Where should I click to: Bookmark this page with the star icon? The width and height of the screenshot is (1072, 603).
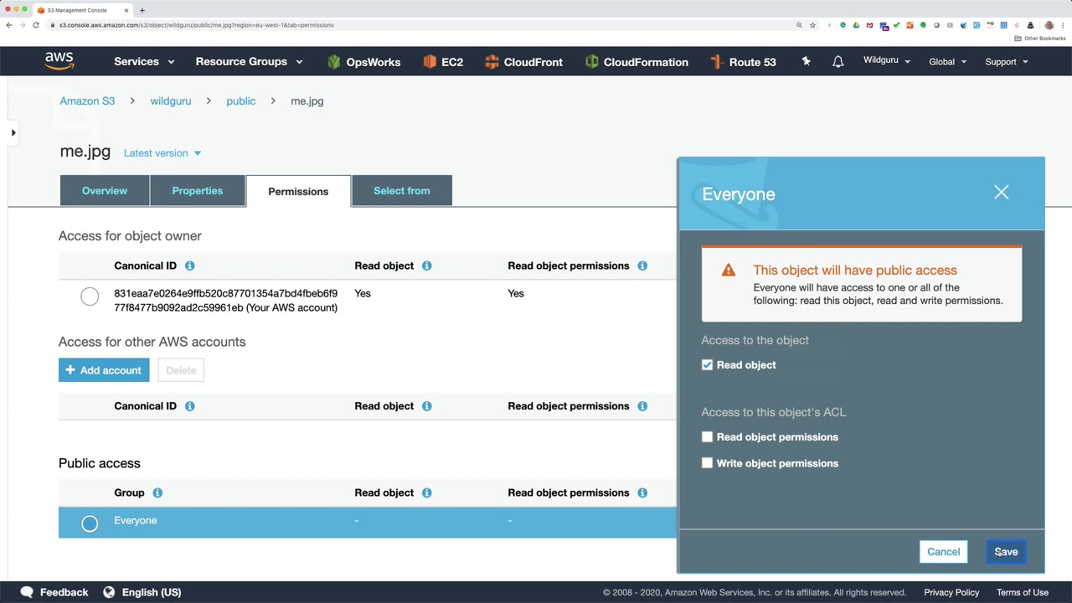point(812,25)
